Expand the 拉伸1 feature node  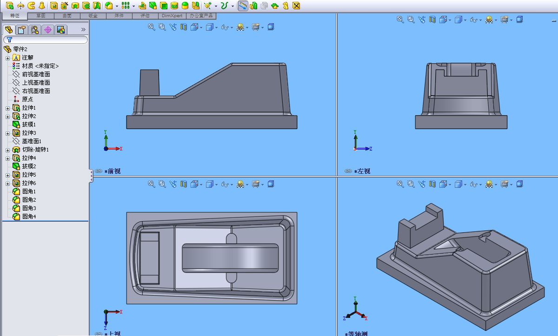pyautogui.click(x=7, y=108)
